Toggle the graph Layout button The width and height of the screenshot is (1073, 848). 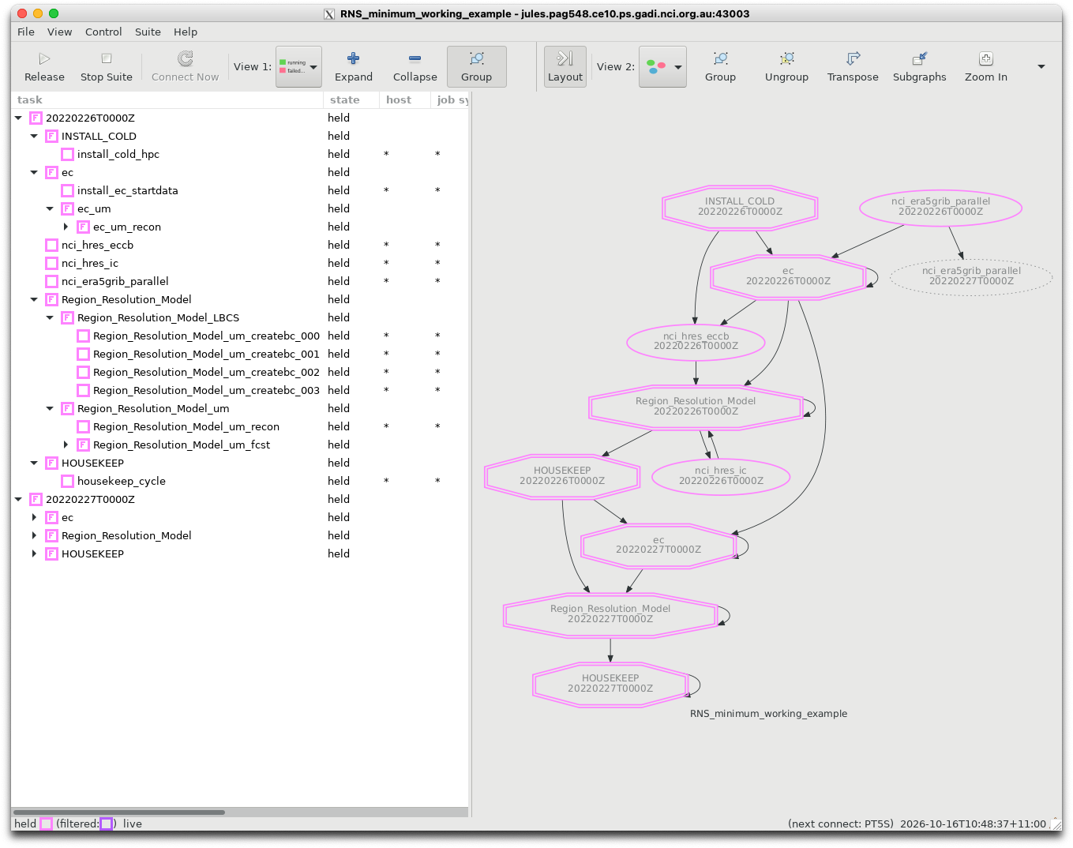pos(565,66)
